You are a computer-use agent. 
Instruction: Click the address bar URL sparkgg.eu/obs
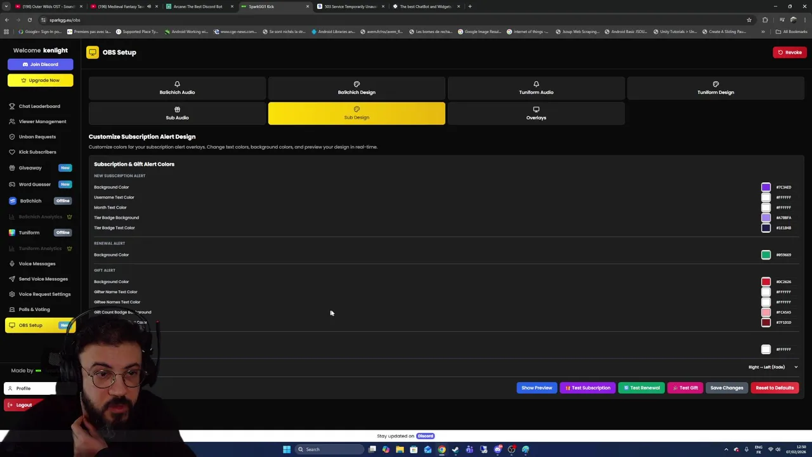coord(65,20)
